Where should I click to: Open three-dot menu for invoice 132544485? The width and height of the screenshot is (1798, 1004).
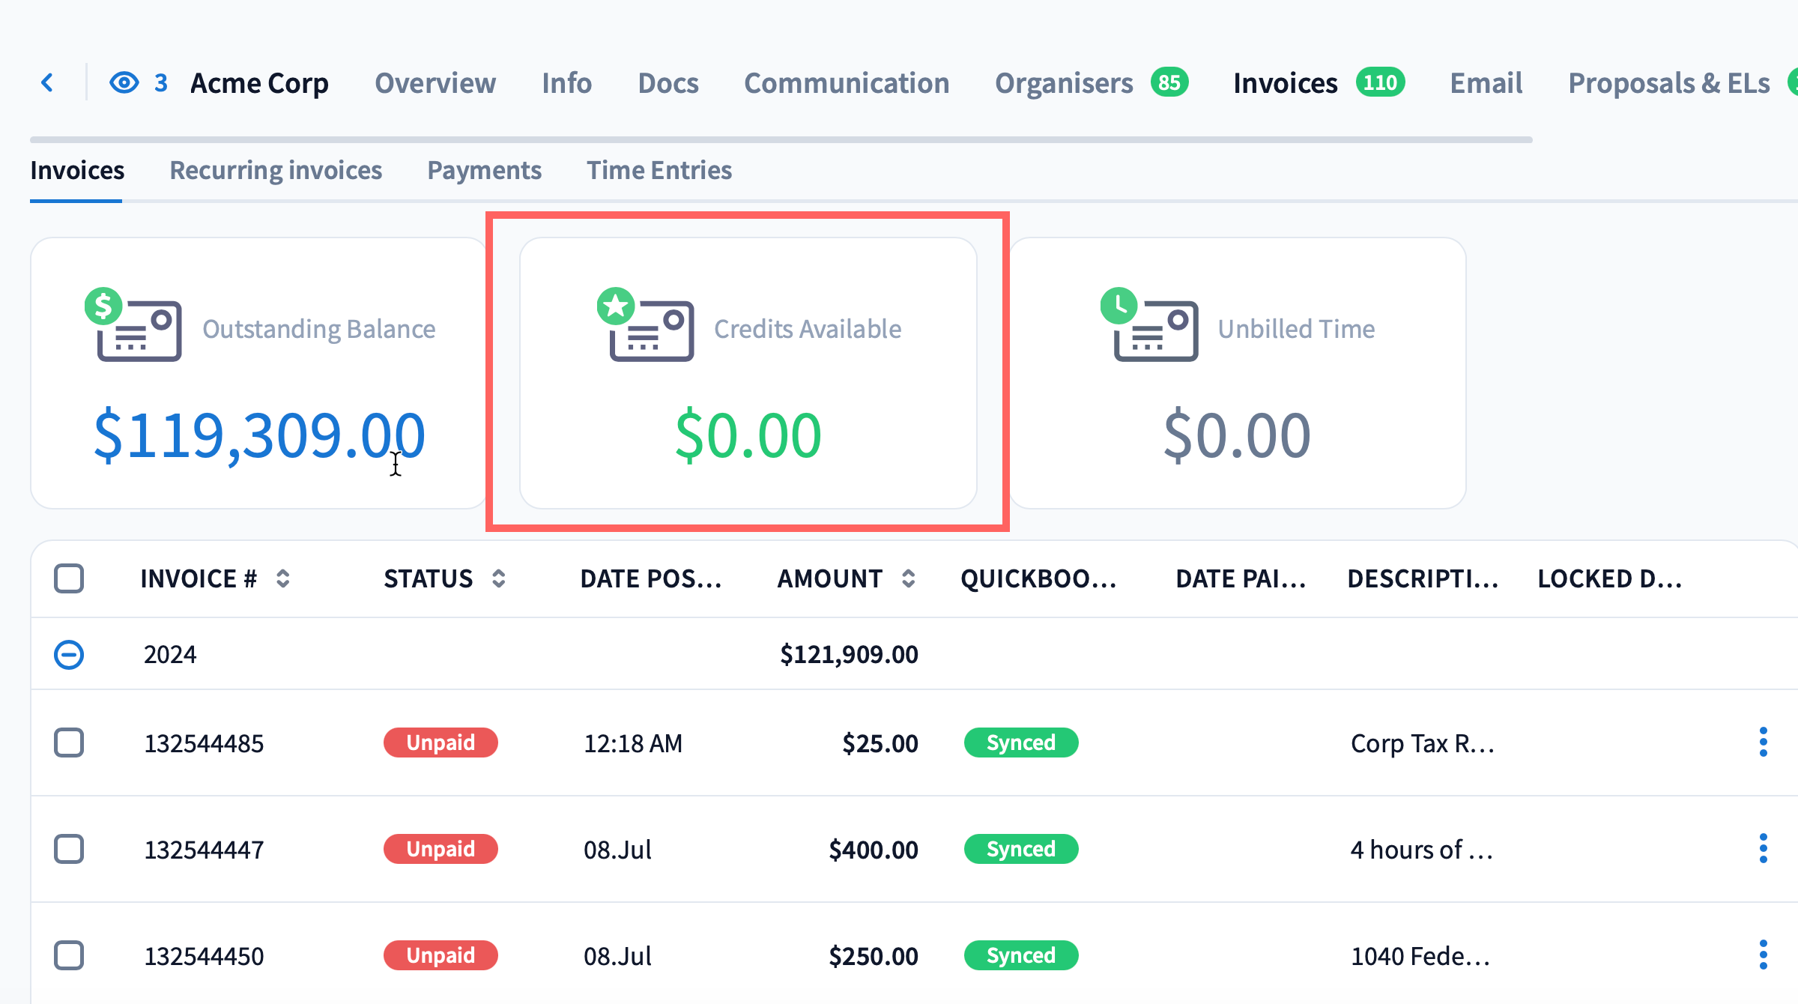1763,743
